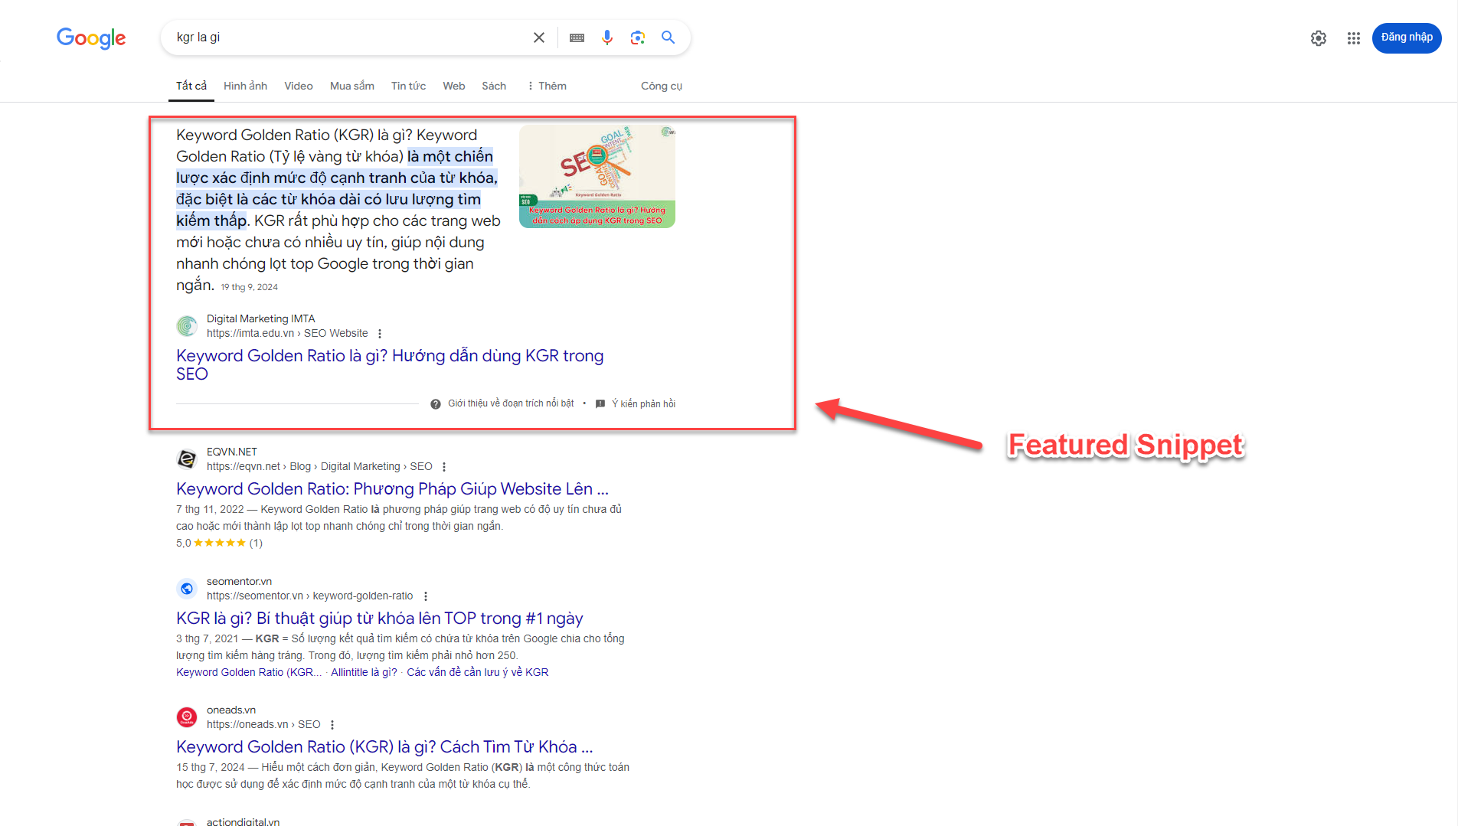
Task: Open 'Keyword Golden Ratio: Phương Pháp Giúp Website' link
Action: click(392, 488)
